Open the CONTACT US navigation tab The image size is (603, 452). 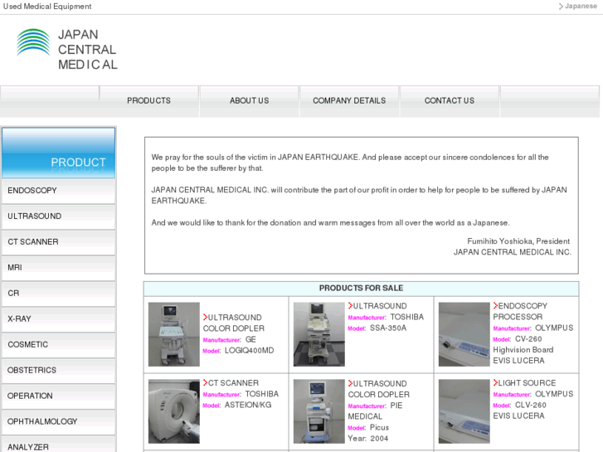tap(450, 101)
